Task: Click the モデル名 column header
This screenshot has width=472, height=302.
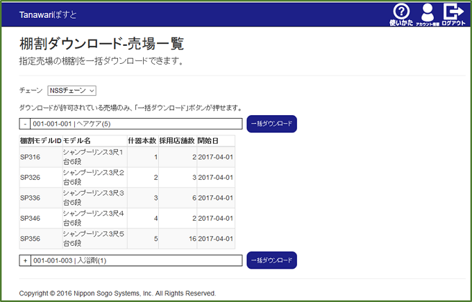Action: (77, 141)
